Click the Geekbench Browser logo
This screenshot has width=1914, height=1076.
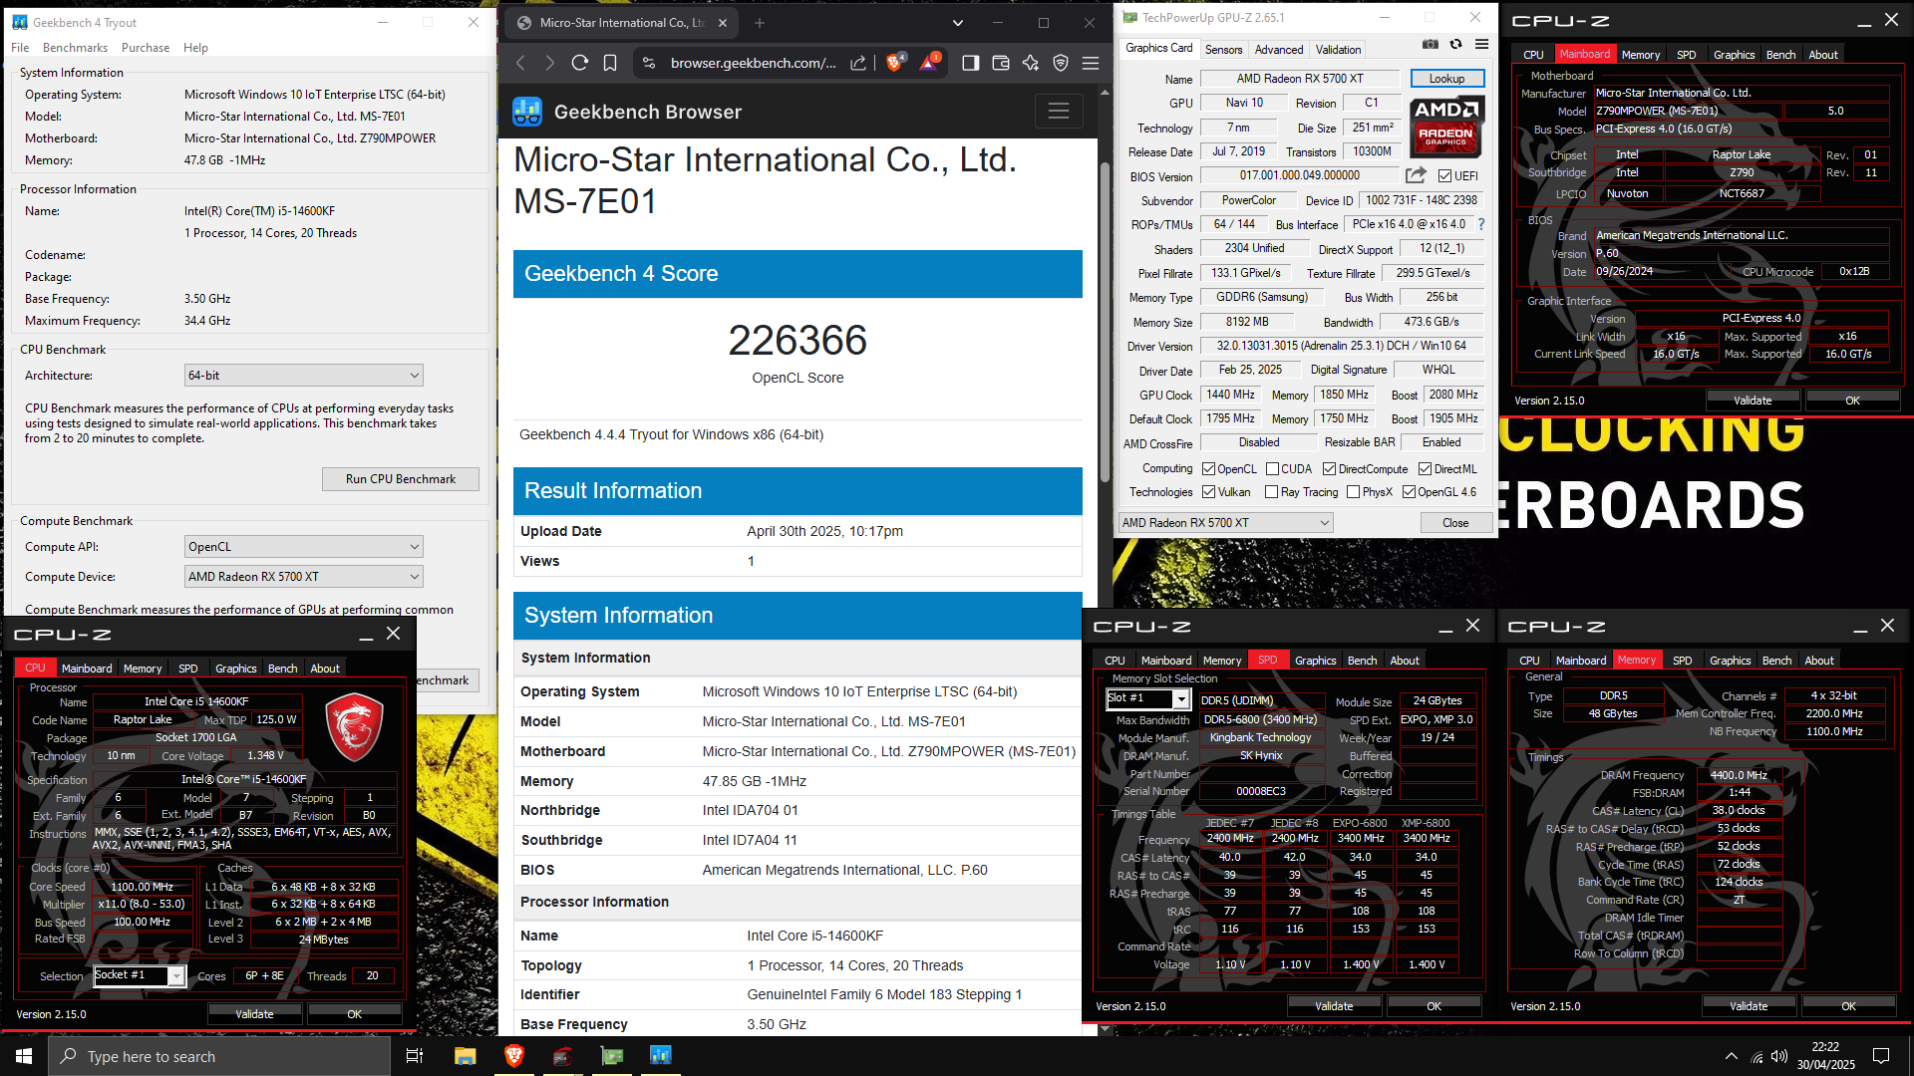click(x=527, y=112)
